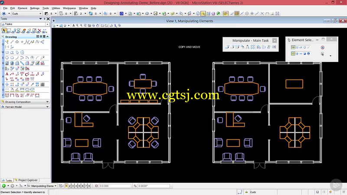Click the active color swatch icon

[46, 13]
